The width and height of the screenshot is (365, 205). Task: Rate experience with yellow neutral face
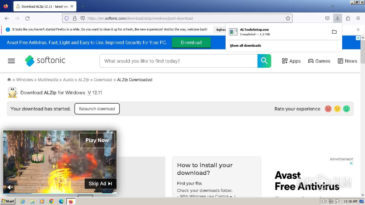tap(337, 109)
